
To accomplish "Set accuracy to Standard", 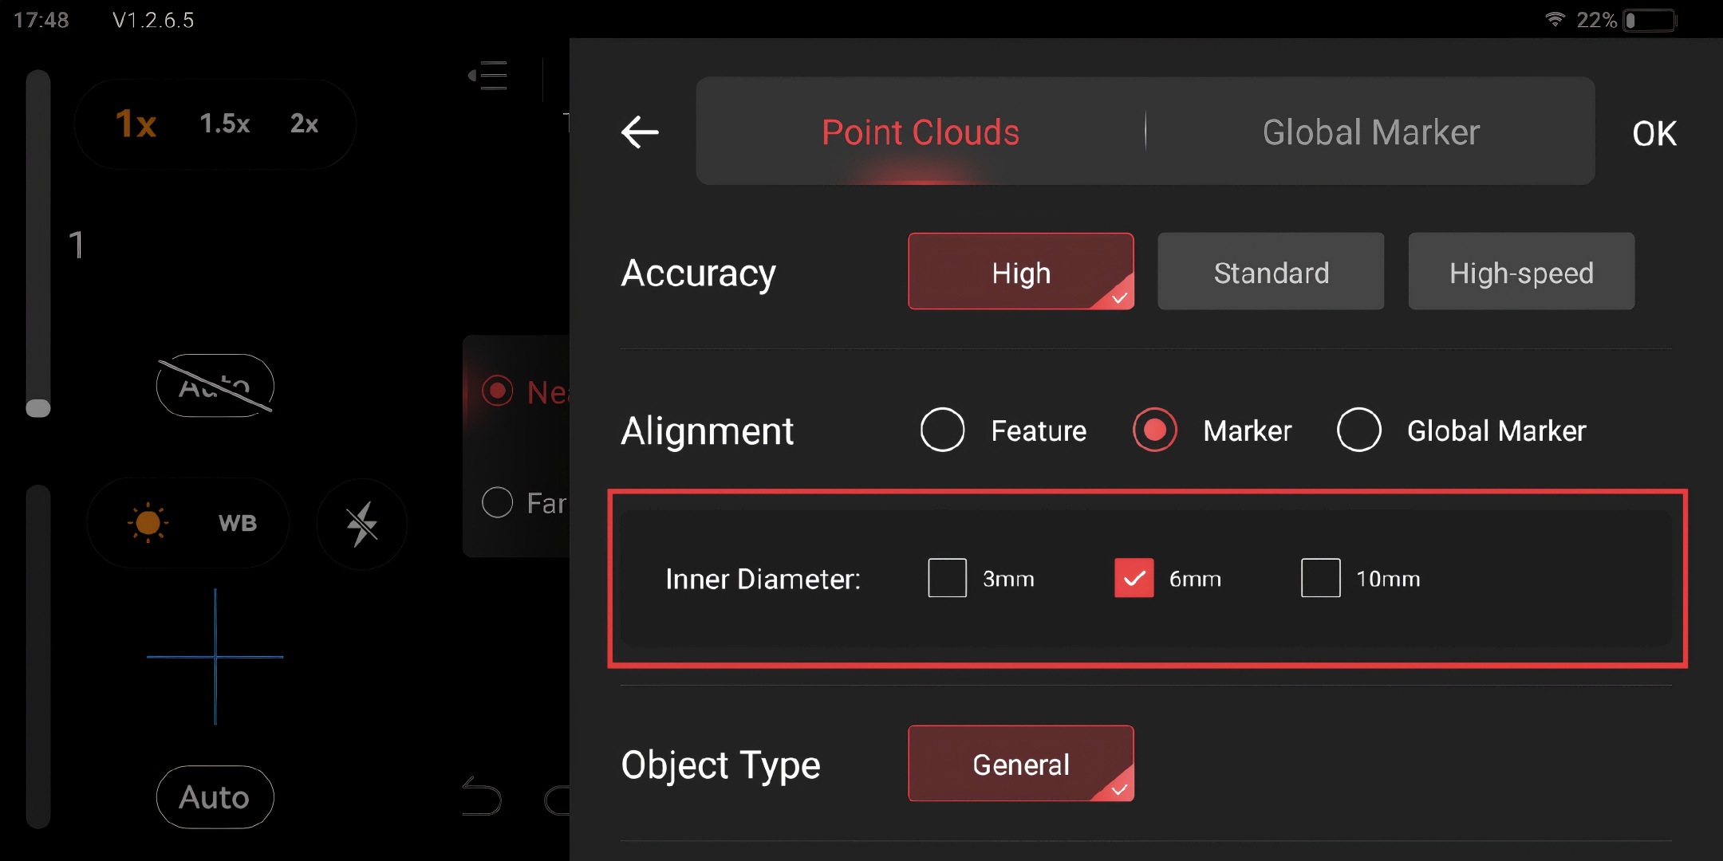I will point(1271,272).
